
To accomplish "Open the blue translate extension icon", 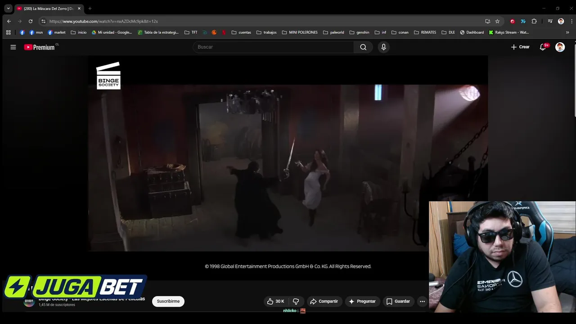I will (523, 21).
